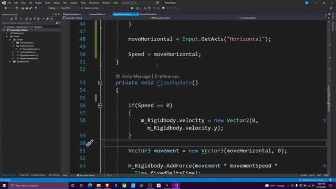The height and width of the screenshot is (189, 336).
Task: Switch to the PlayerAnimation.cs tab
Action: [72, 14]
